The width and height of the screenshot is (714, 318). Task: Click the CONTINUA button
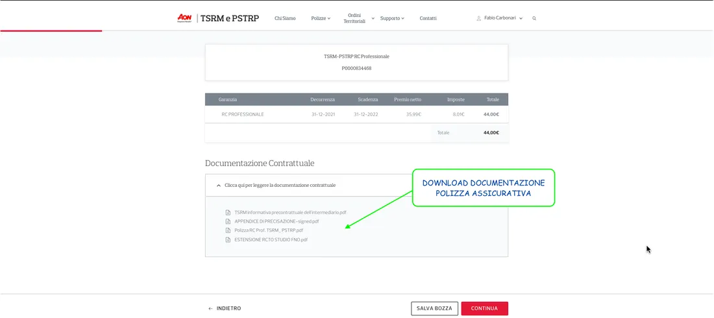point(484,308)
